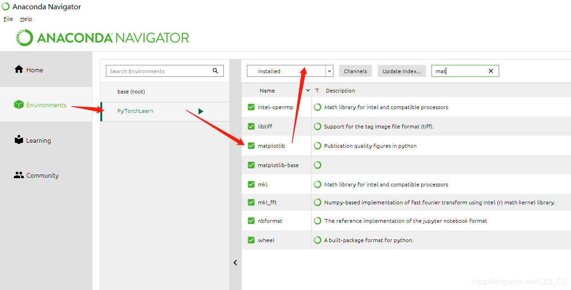Uncheck the intel-openmp package checkbox
Screen dimensions: 571x290
click(251, 107)
